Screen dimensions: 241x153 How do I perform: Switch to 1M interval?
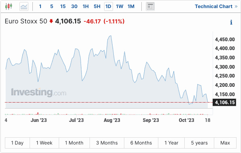click(x=131, y=6)
